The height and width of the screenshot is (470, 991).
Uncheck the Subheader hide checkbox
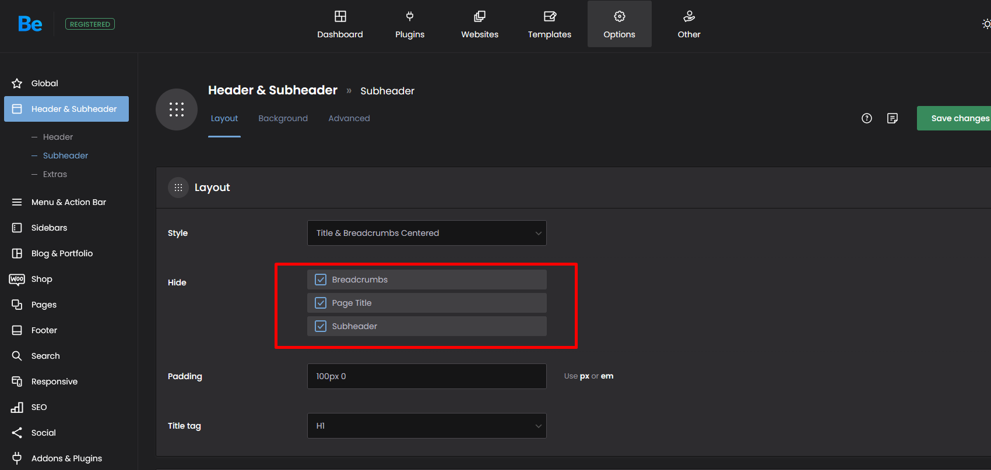point(321,326)
